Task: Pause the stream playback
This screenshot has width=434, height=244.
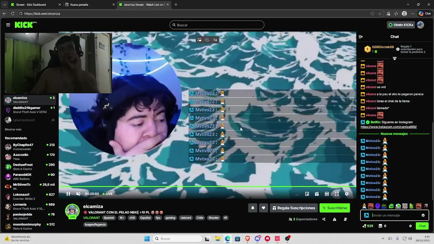Action: click(68, 194)
